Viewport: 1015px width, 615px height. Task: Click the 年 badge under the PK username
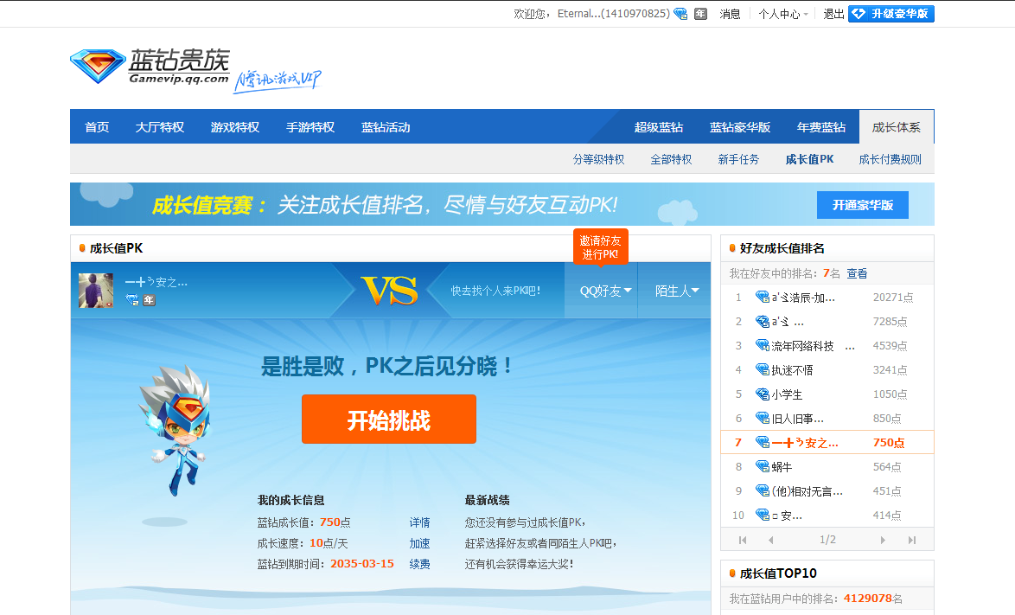tap(149, 300)
